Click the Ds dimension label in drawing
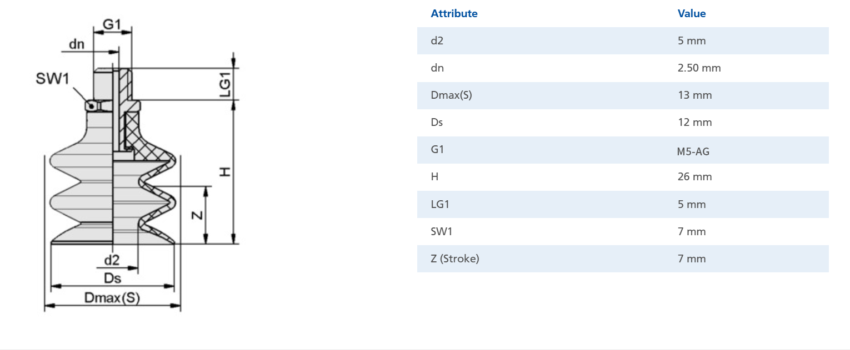The height and width of the screenshot is (350, 850). coord(112,278)
